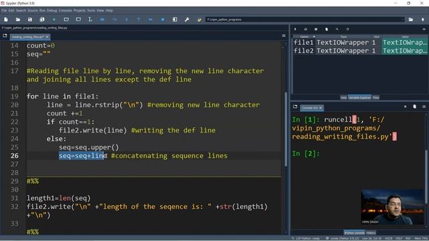Browse console tabs list
Viewport: 429px width, 241px height.
click(295, 106)
